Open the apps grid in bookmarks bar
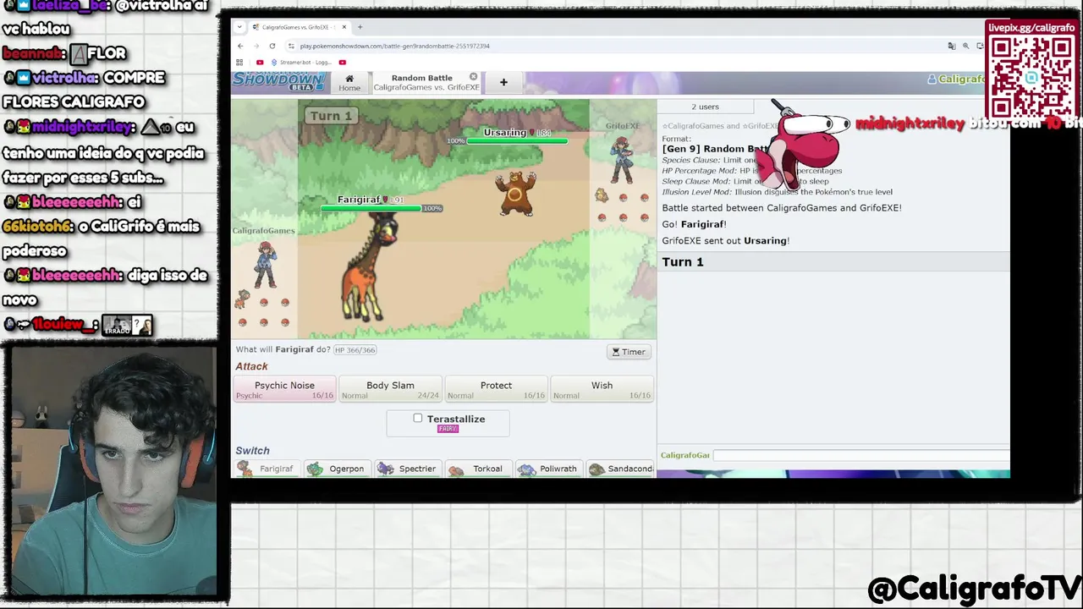Image resolution: width=1083 pixels, height=609 pixels. coord(239,62)
